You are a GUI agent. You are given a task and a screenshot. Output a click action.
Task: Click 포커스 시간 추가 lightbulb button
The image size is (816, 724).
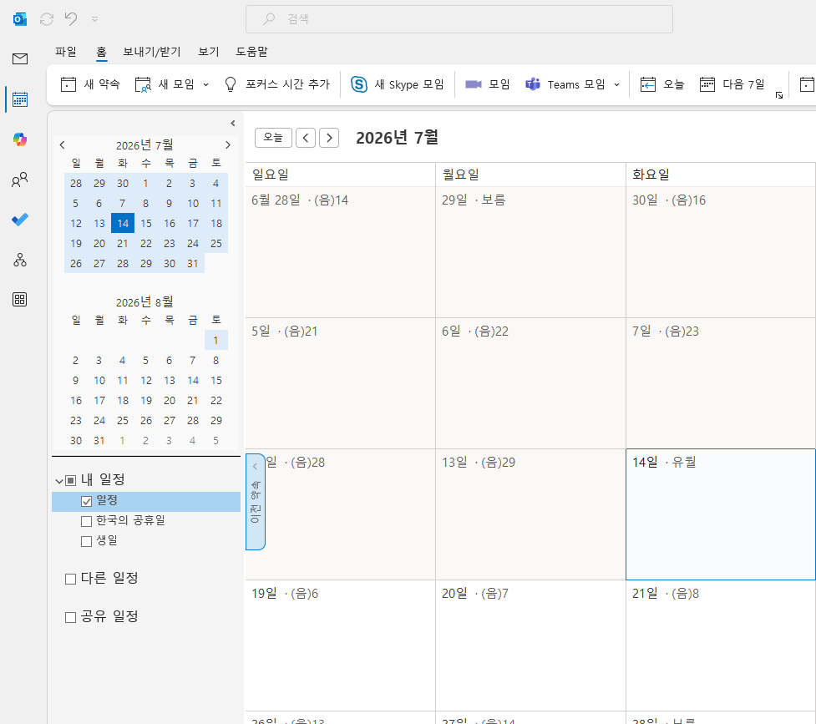(x=276, y=84)
